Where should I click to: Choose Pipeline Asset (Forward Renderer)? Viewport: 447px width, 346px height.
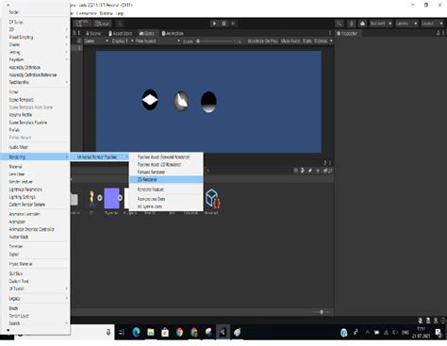pyautogui.click(x=166, y=157)
